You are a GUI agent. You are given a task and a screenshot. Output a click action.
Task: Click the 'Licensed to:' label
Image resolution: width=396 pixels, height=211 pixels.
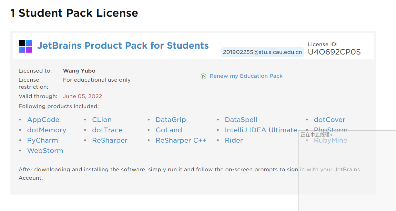click(35, 71)
